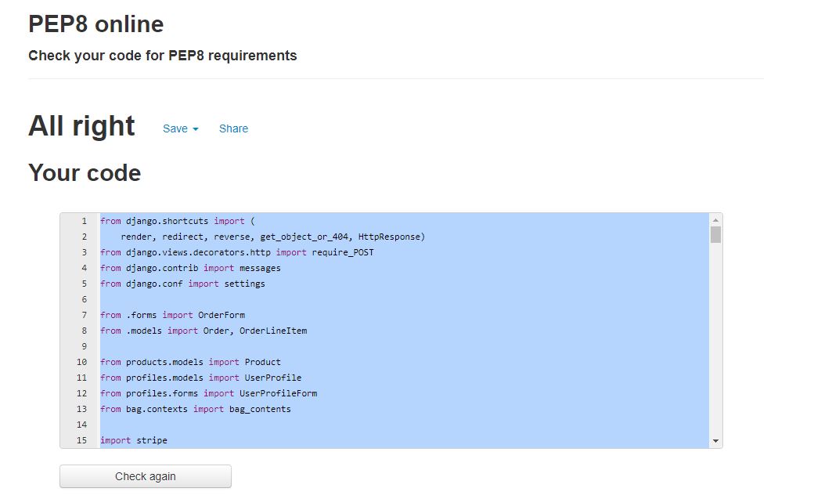
Task: Click the scrollbar down arrow
Action: click(715, 440)
